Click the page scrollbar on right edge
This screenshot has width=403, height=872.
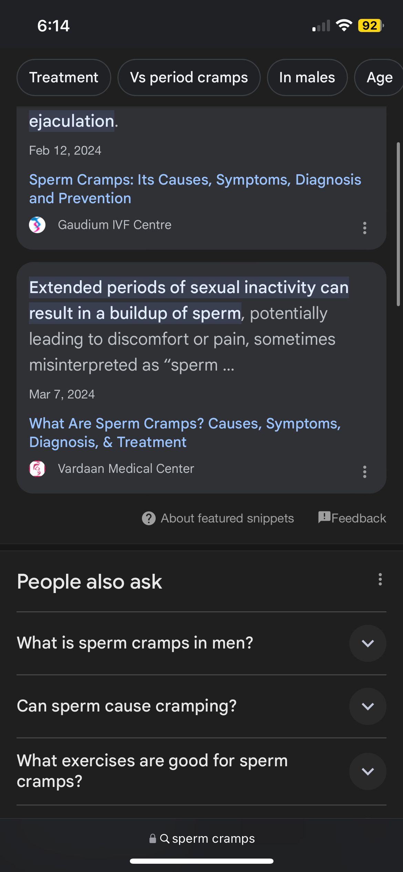tap(398, 224)
